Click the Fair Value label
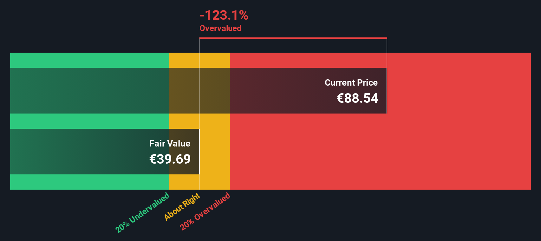The width and height of the screenshot is (541, 241). pos(170,144)
